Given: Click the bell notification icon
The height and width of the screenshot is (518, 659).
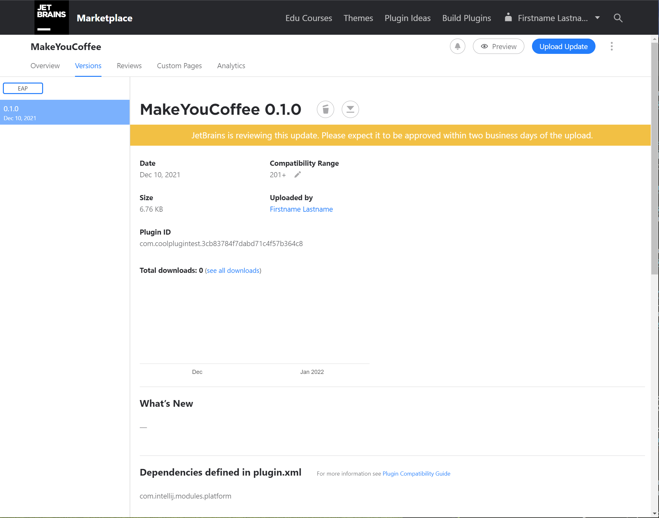Looking at the screenshot, I should [457, 47].
